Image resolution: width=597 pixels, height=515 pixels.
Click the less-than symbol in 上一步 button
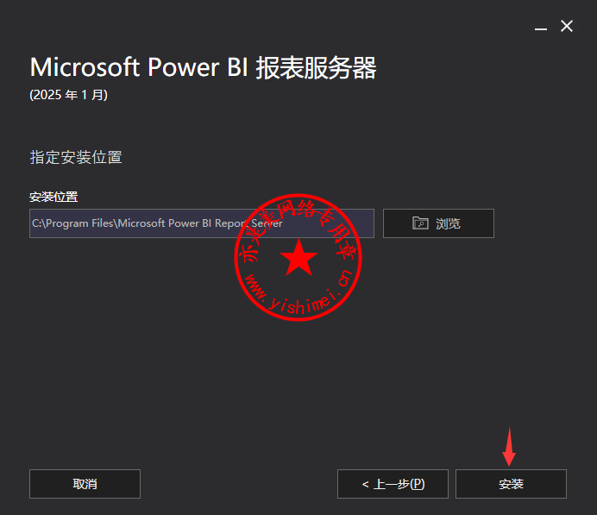point(365,484)
